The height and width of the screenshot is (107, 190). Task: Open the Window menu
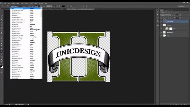pyautogui.click(x=41, y=3)
